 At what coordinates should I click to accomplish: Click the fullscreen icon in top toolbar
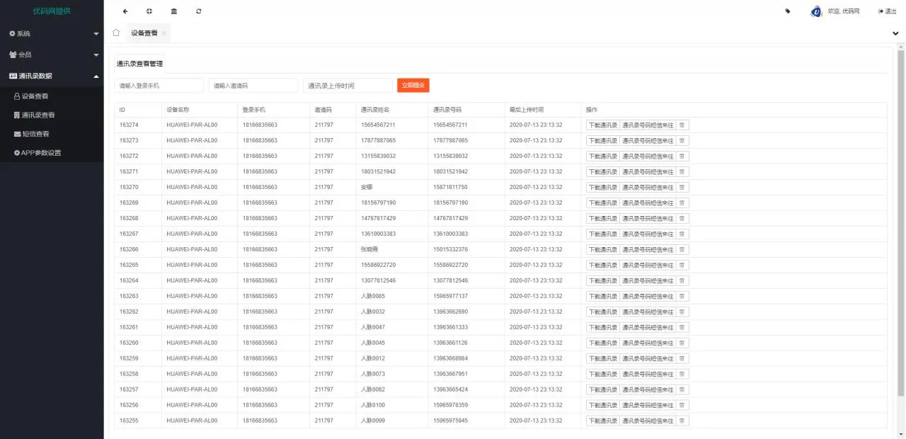149,11
